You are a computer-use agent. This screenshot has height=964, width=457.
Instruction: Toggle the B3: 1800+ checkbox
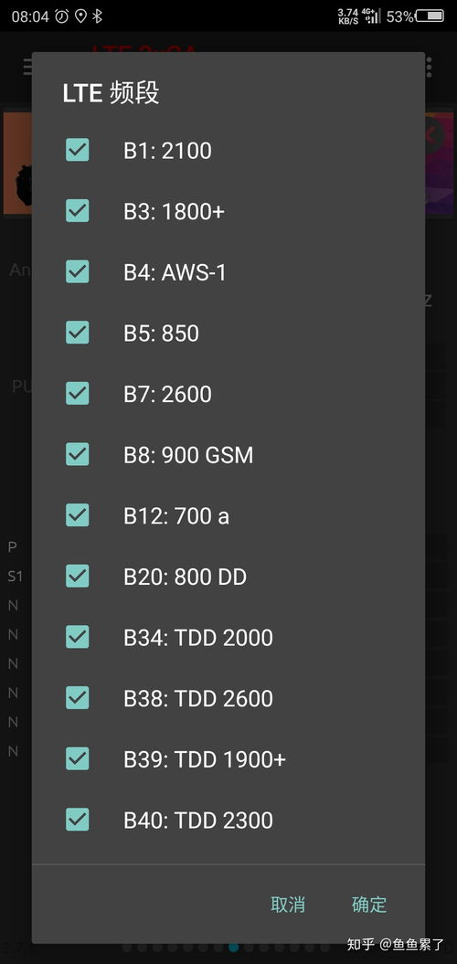click(x=78, y=211)
